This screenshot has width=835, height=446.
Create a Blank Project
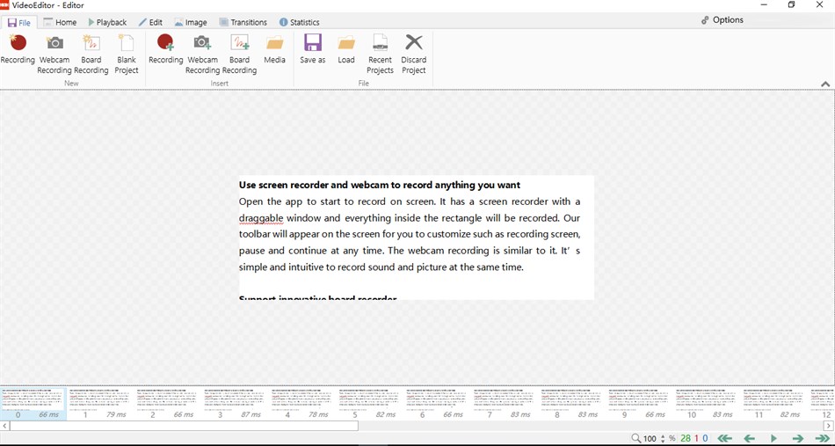[127, 54]
